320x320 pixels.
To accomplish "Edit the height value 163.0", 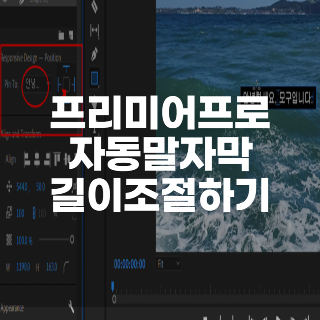I will 52,267.
